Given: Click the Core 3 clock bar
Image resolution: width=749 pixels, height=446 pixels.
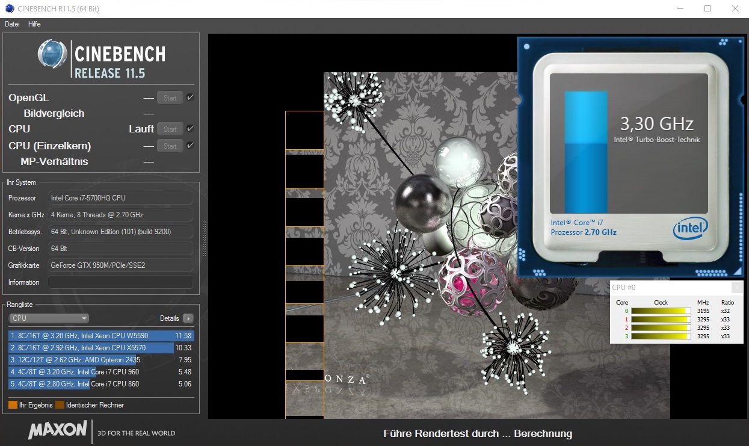Looking at the screenshot, I should [x=661, y=336].
